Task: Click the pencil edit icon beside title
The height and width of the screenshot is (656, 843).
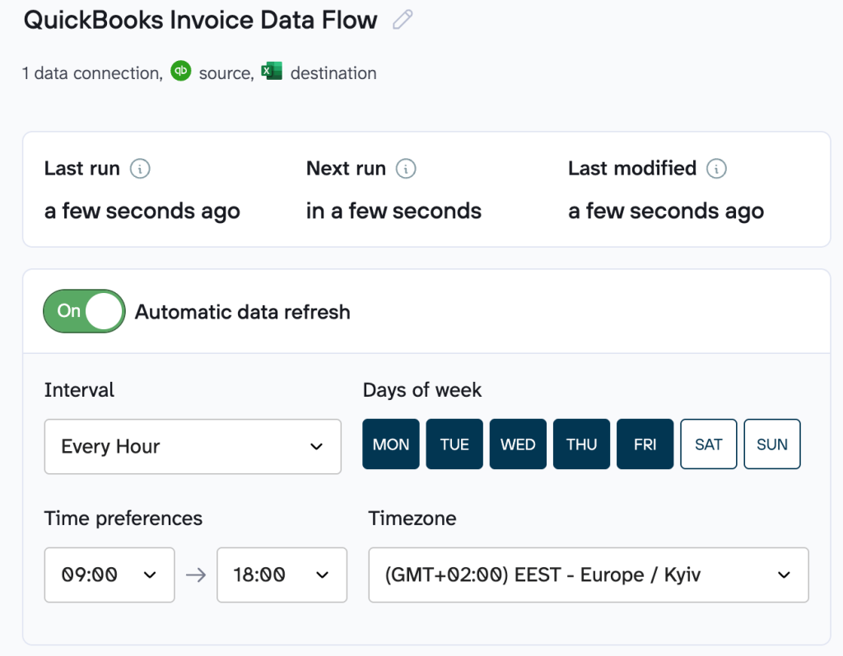Action: (x=403, y=20)
